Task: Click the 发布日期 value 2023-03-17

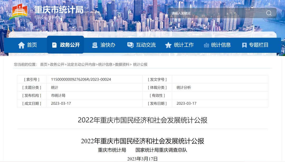Action: coord(187,103)
